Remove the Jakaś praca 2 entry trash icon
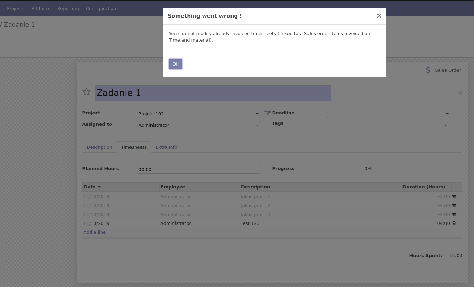The width and height of the screenshot is (474, 287). pos(454,205)
